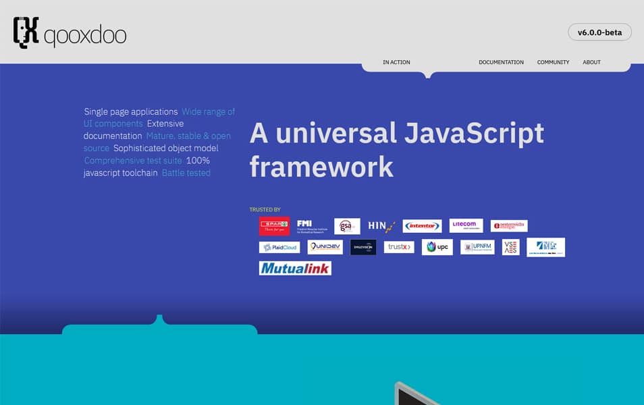This screenshot has width=644, height=405.
Task: Click the intentor logo
Action: point(422,226)
